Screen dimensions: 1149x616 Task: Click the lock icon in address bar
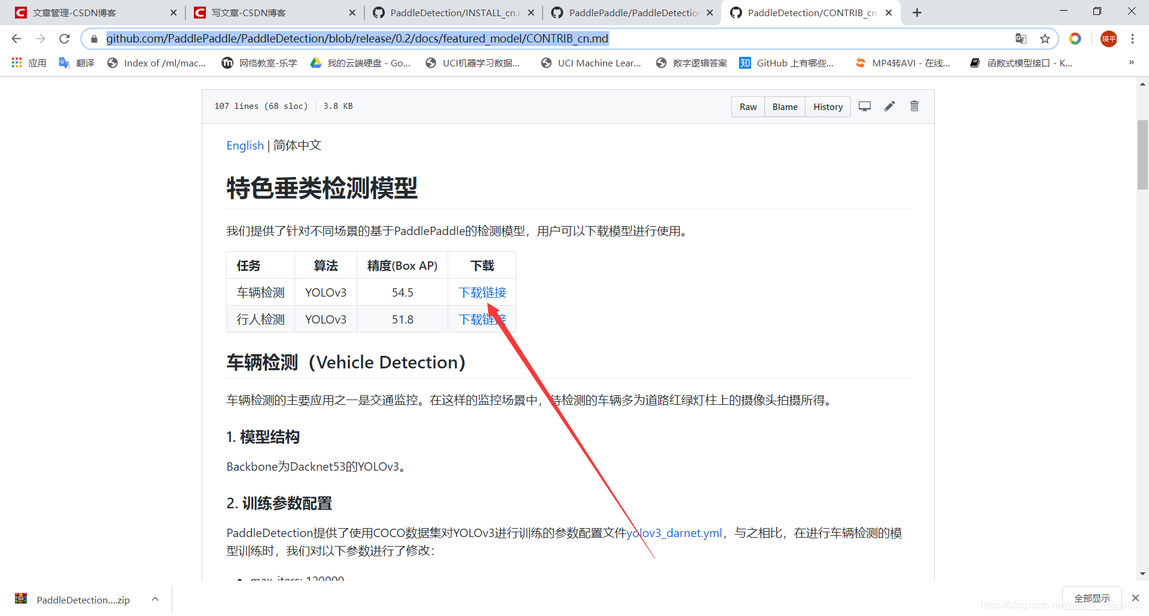pyautogui.click(x=94, y=39)
